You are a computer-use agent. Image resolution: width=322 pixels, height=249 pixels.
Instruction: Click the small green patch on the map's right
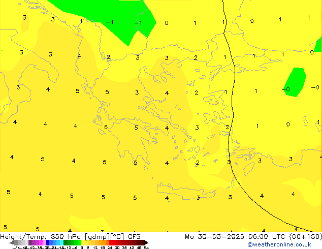[295, 81]
